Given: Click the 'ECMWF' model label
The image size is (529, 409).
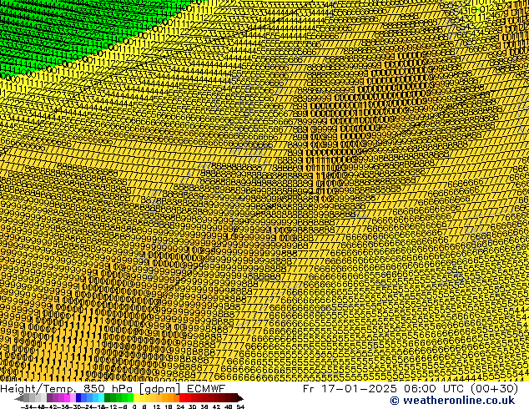Looking at the screenshot, I should pos(206,388).
